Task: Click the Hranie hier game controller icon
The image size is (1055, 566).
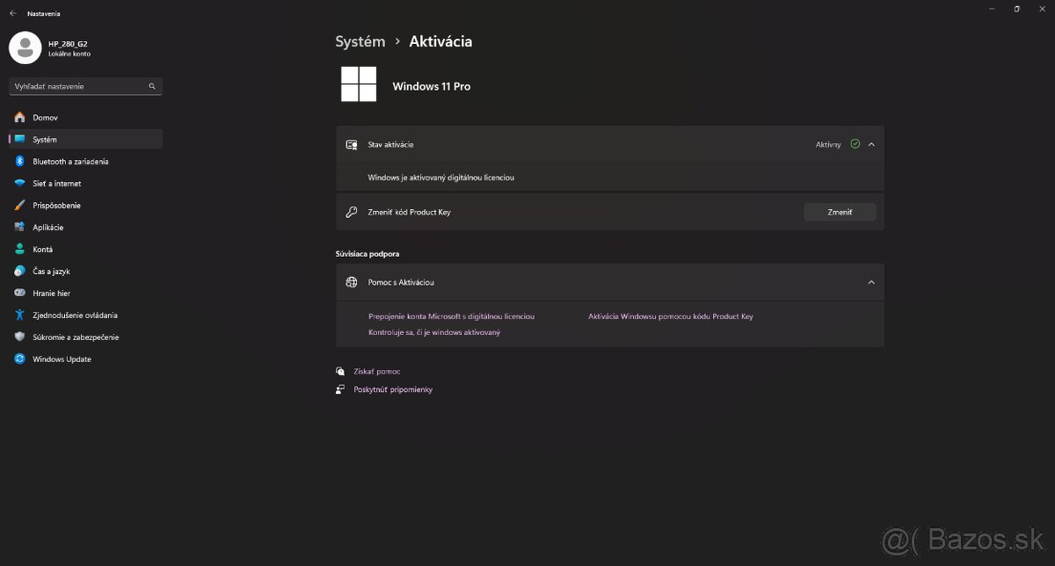Action: coord(19,293)
